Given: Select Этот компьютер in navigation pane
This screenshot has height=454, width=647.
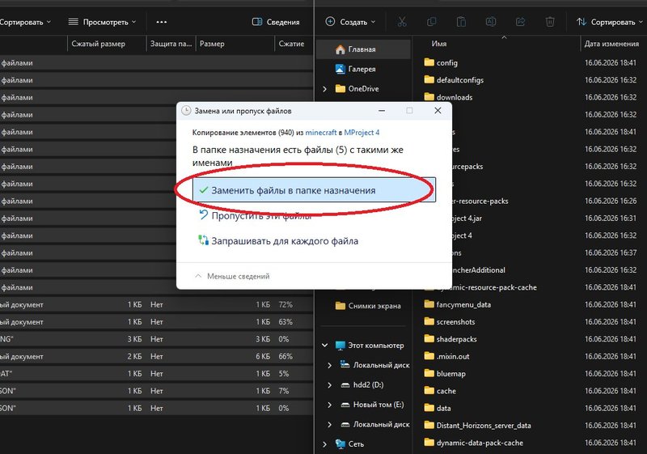Looking at the screenshot, I should click(x=370, y=346).
